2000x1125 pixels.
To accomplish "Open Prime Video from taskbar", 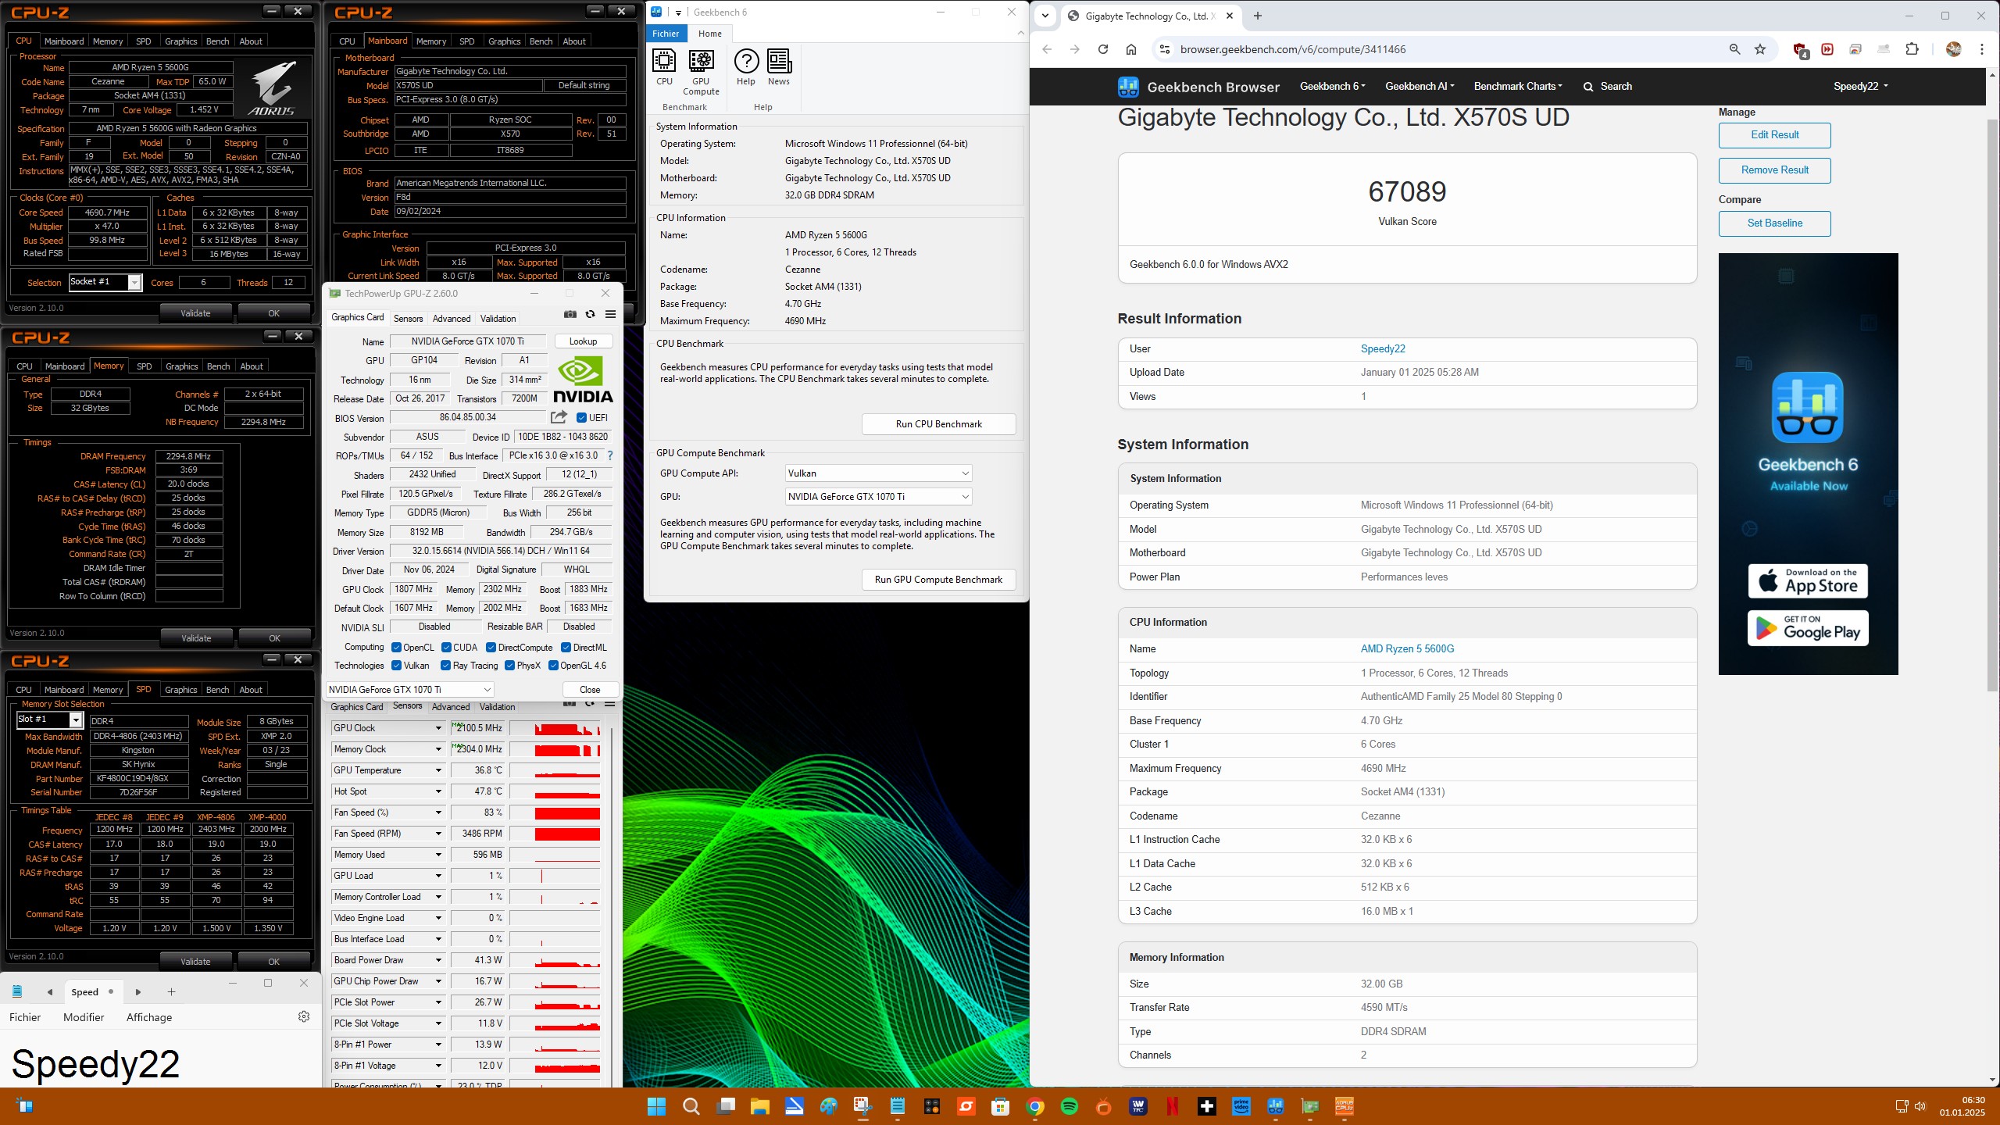I will (x=1241, y=1106).
